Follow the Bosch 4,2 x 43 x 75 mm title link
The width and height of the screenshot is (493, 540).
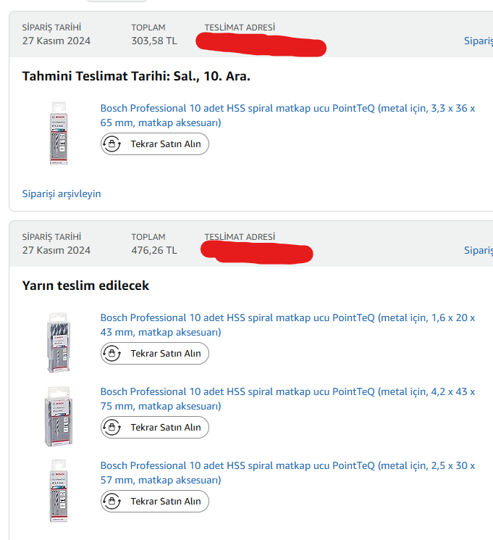287,399
